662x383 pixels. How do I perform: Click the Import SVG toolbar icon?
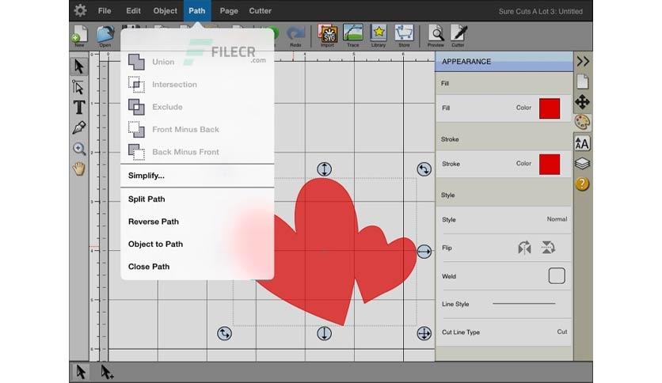[328, 36]
